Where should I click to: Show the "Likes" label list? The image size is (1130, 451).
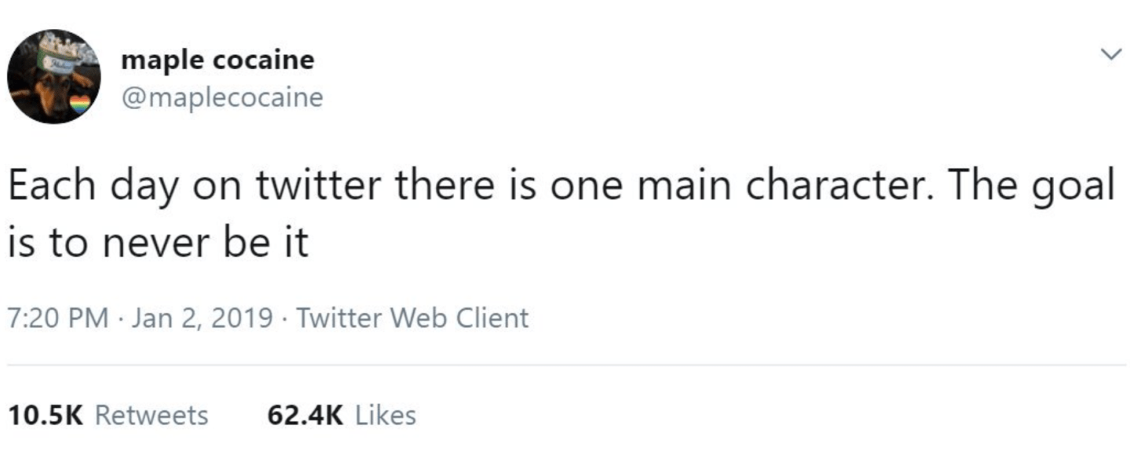[386, 415]
